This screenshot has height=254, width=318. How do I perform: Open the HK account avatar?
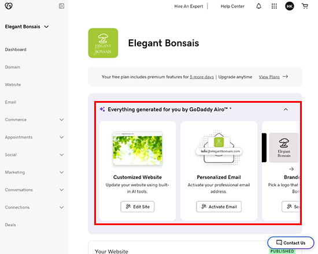[x=290, y=6]
